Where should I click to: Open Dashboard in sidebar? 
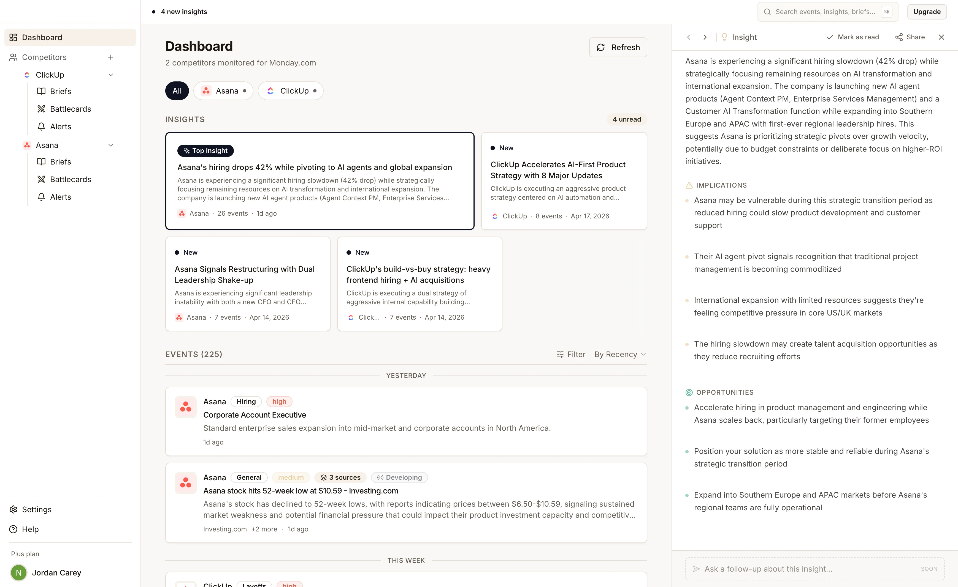70,37
